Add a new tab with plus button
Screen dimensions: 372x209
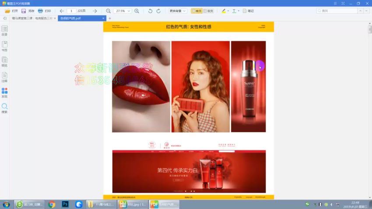pyautogui.click(x=109, y=18)
